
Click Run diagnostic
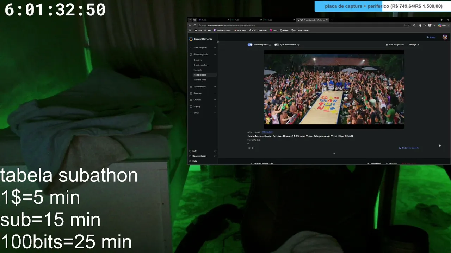point(395,45)
